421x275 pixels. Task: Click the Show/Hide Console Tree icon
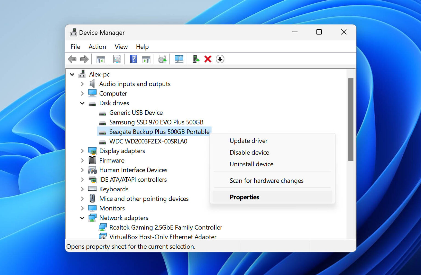(100, 59)
